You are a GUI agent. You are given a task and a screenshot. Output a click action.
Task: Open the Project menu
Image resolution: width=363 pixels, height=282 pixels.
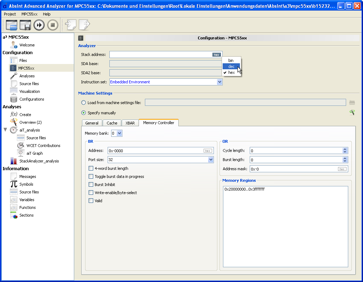click(x=10, y=14)
